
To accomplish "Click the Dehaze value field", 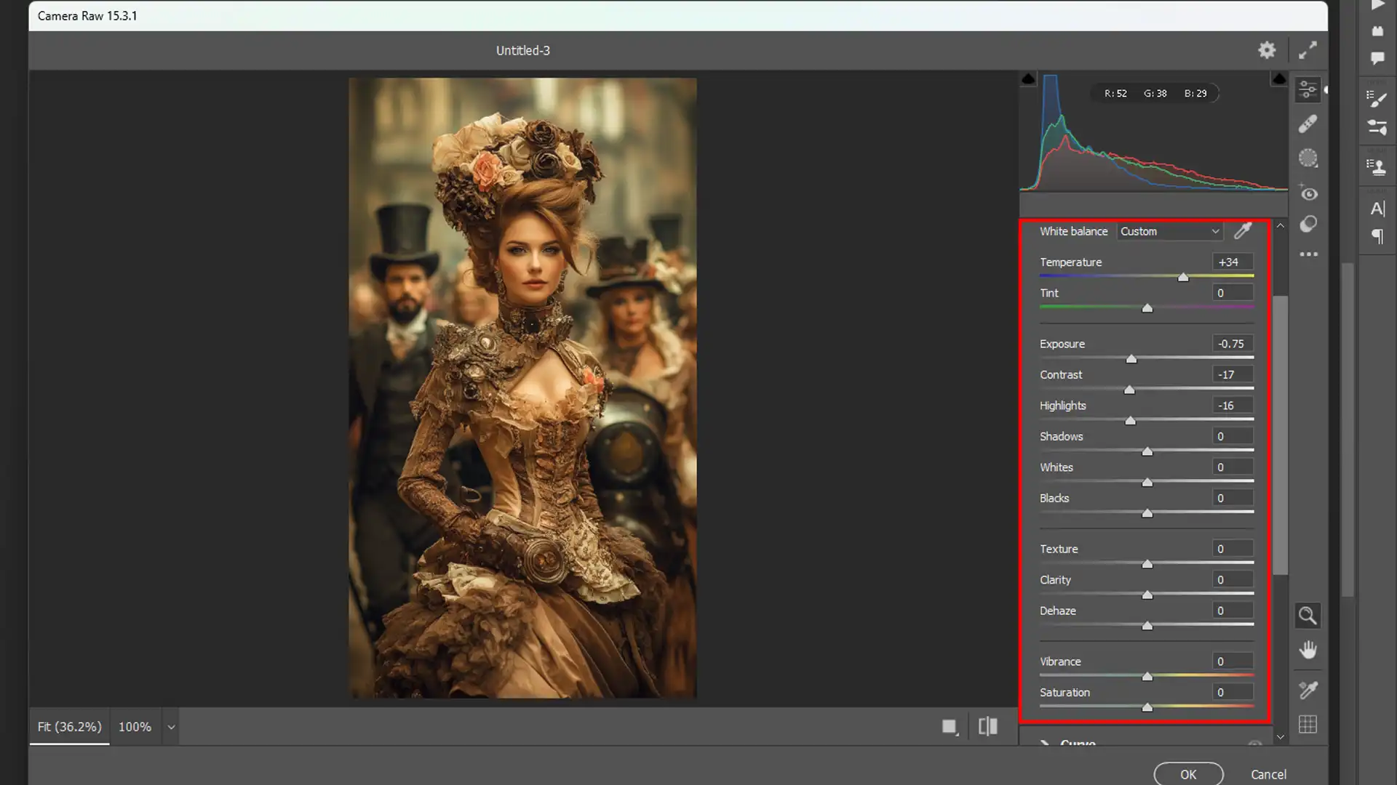I will [1233, 611].
